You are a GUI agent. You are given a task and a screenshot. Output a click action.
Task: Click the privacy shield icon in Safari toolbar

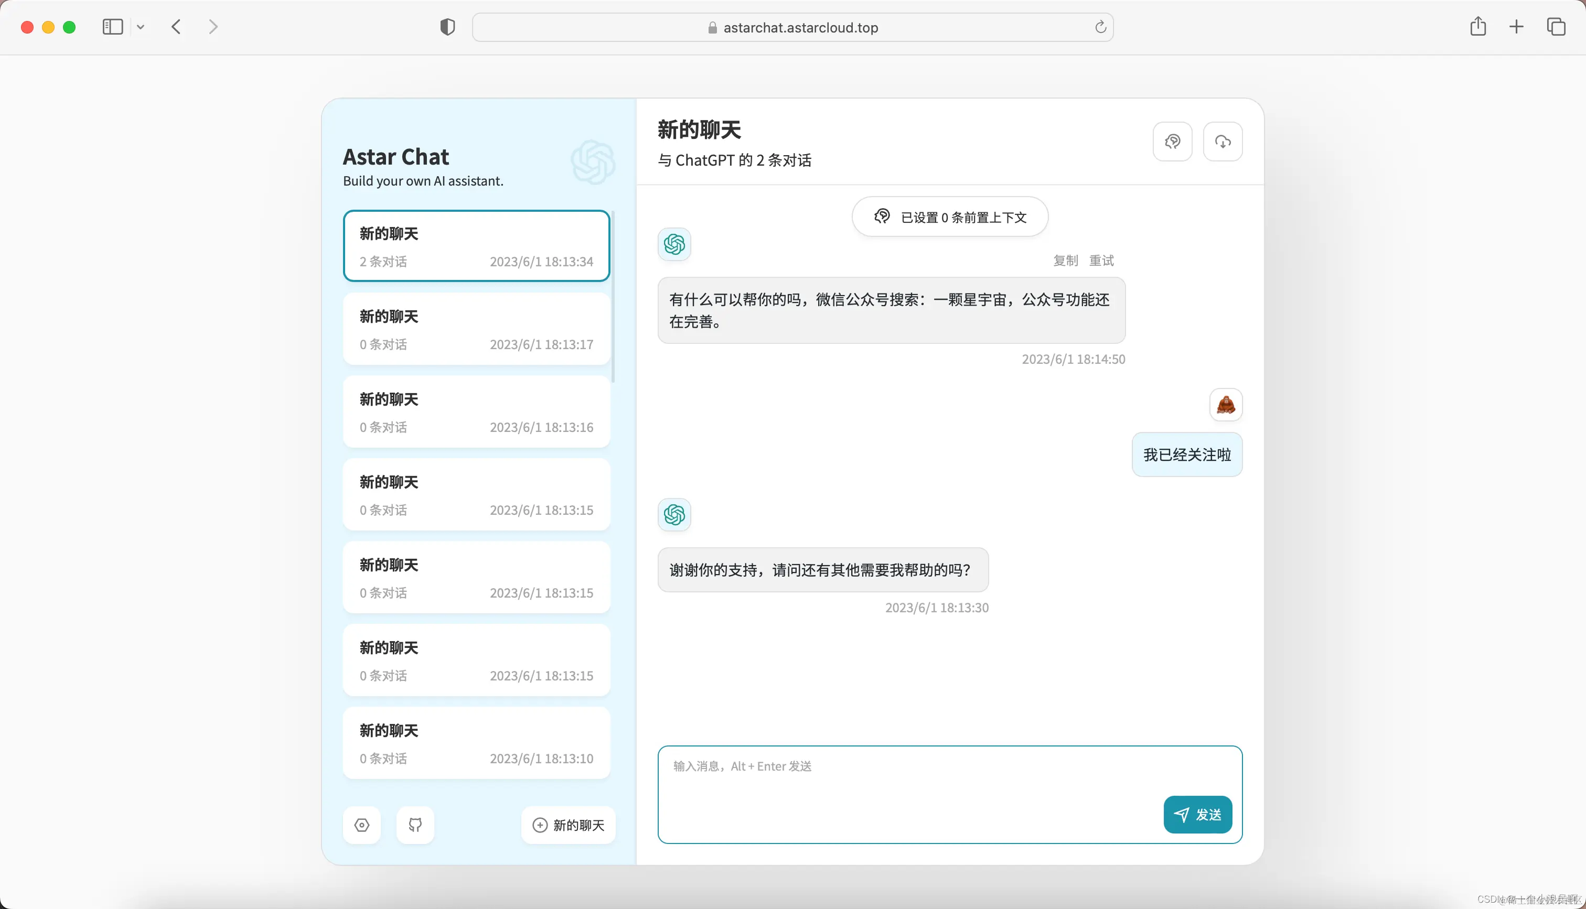click(447, 27)
